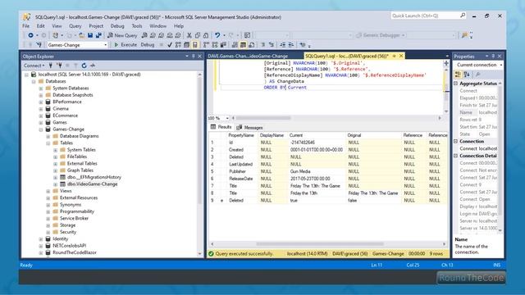Click the Display Estimated Execution Plan icon
The image size is (525, 295).
(178, 44)
